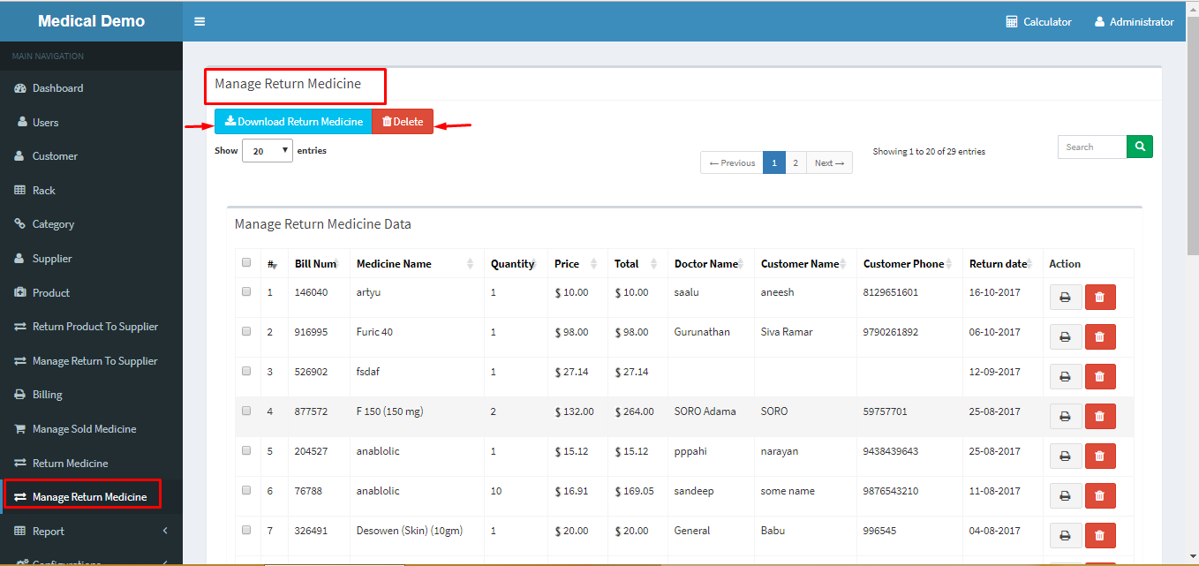Sort the table by Bill Num column
The width and height of the screenshot is (1199, 566).
319,263
